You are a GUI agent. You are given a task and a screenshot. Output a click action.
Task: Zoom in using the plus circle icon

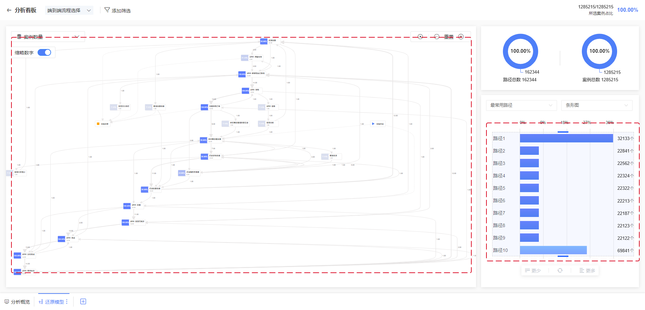click(x=461, y=37)
